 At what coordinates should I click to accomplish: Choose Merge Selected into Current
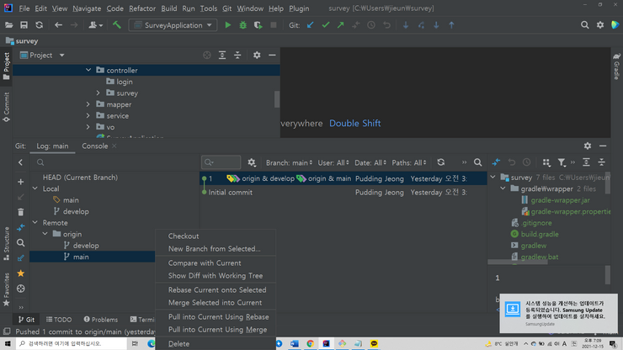tap(216, 303)
